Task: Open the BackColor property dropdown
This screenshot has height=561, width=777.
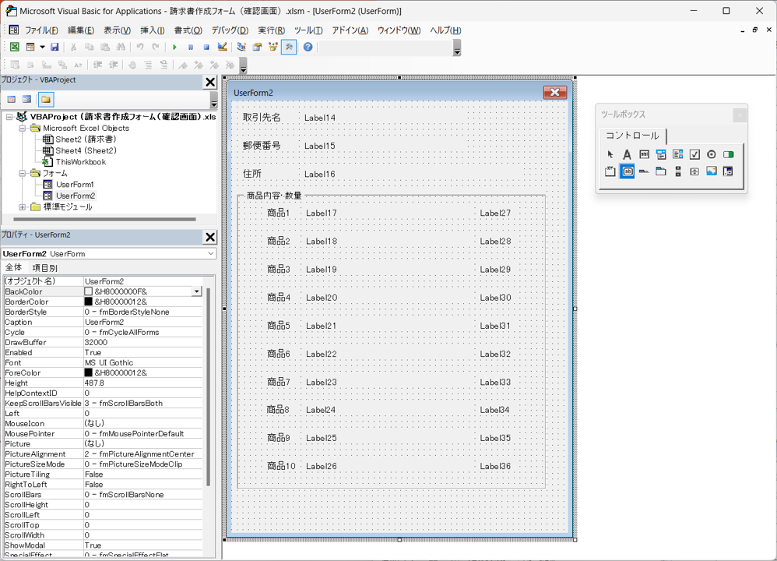Action: click(196, 291)
